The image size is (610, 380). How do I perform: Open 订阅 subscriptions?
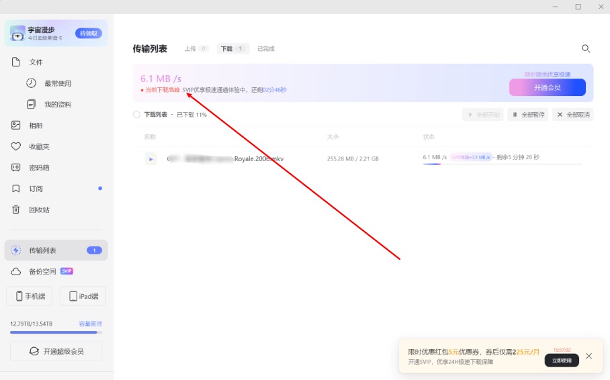36,189
